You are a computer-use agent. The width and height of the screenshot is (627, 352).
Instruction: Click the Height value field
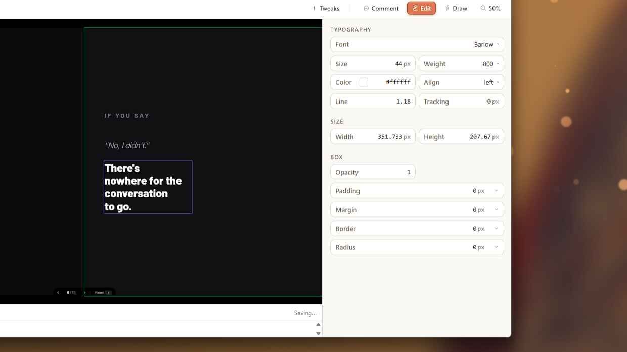(x=461, y=137)
